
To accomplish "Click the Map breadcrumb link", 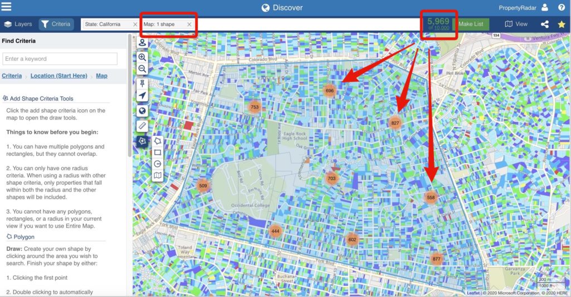I will [101, 76].
